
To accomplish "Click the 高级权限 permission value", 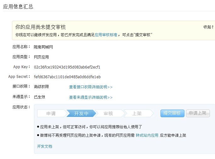I will pos(41,87).
